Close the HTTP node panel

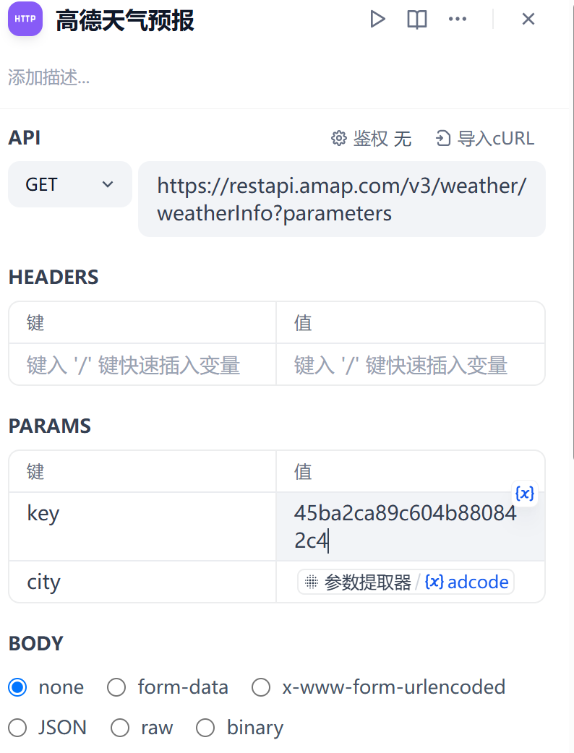click(x=528, y=20)
